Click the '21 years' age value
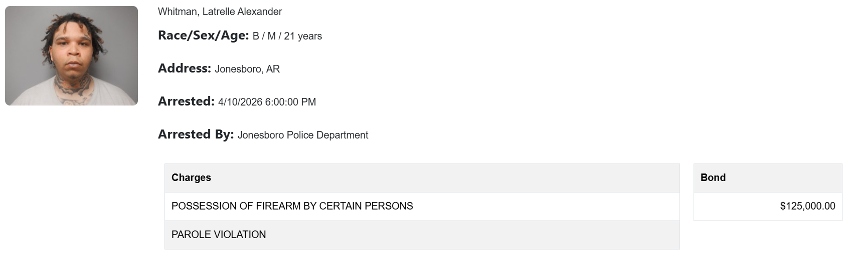 click(x=303, y=36)
